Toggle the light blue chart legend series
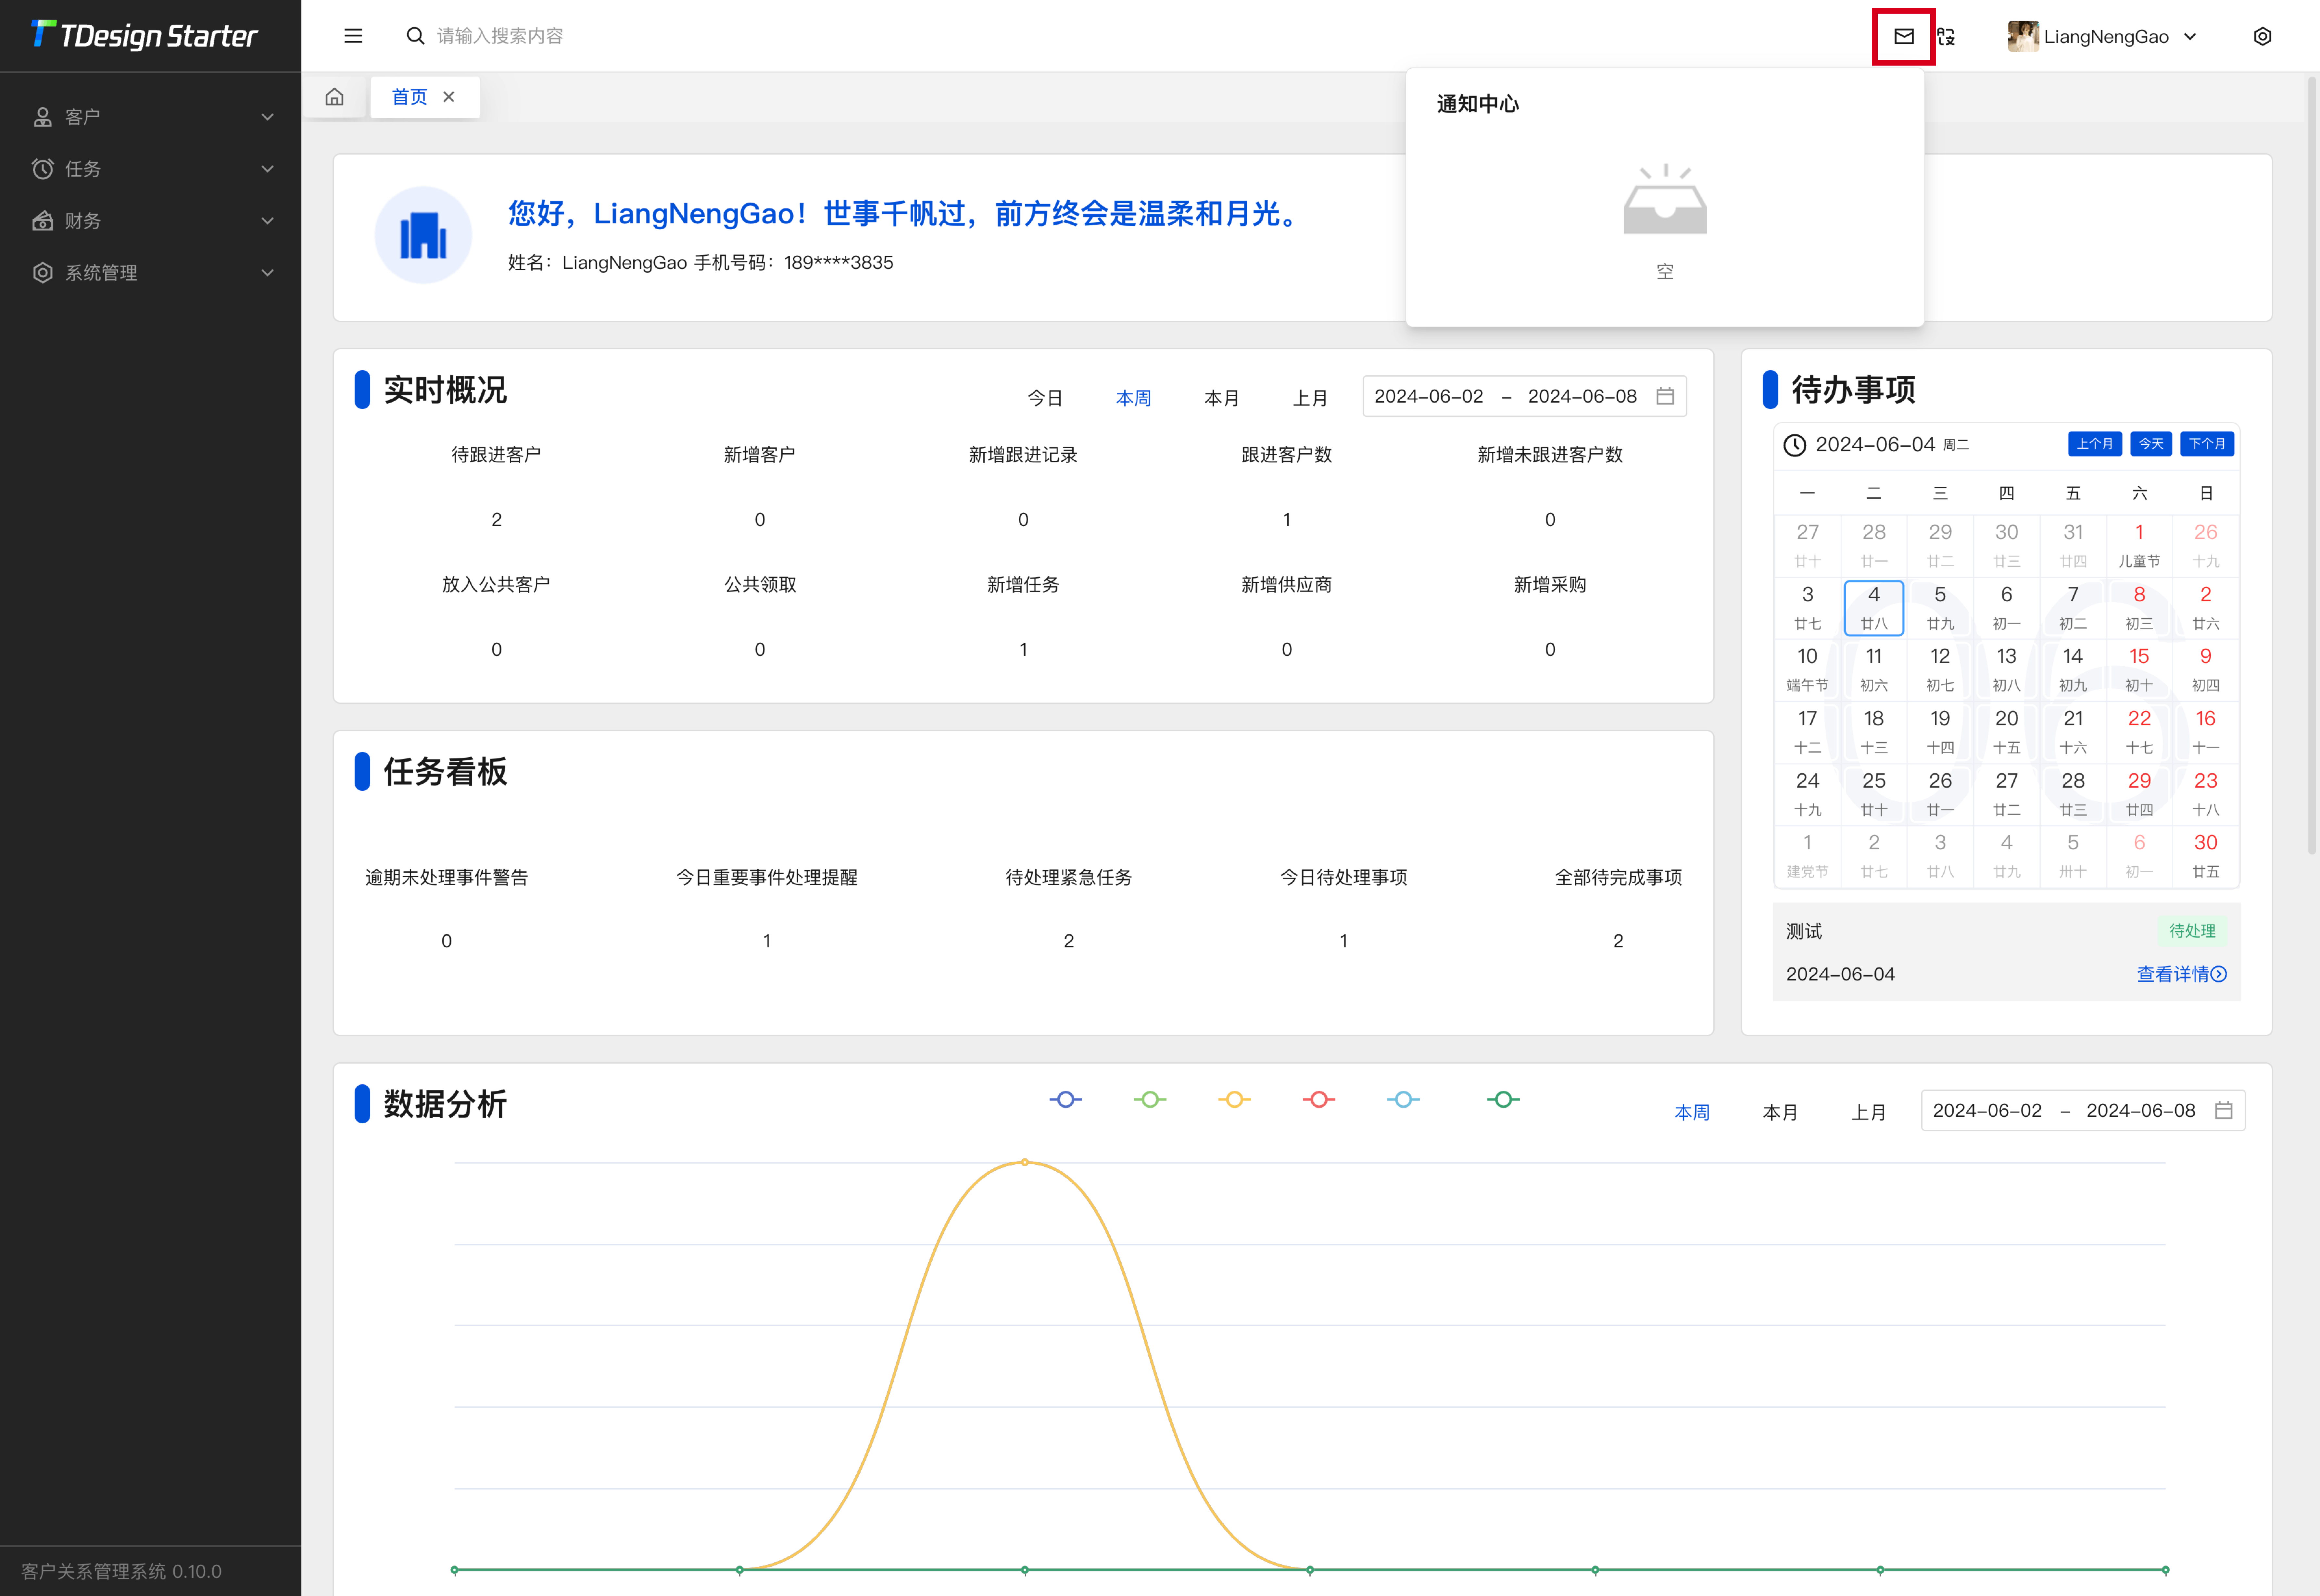This screenshot has height=1596, width=2320. 1403,1099
